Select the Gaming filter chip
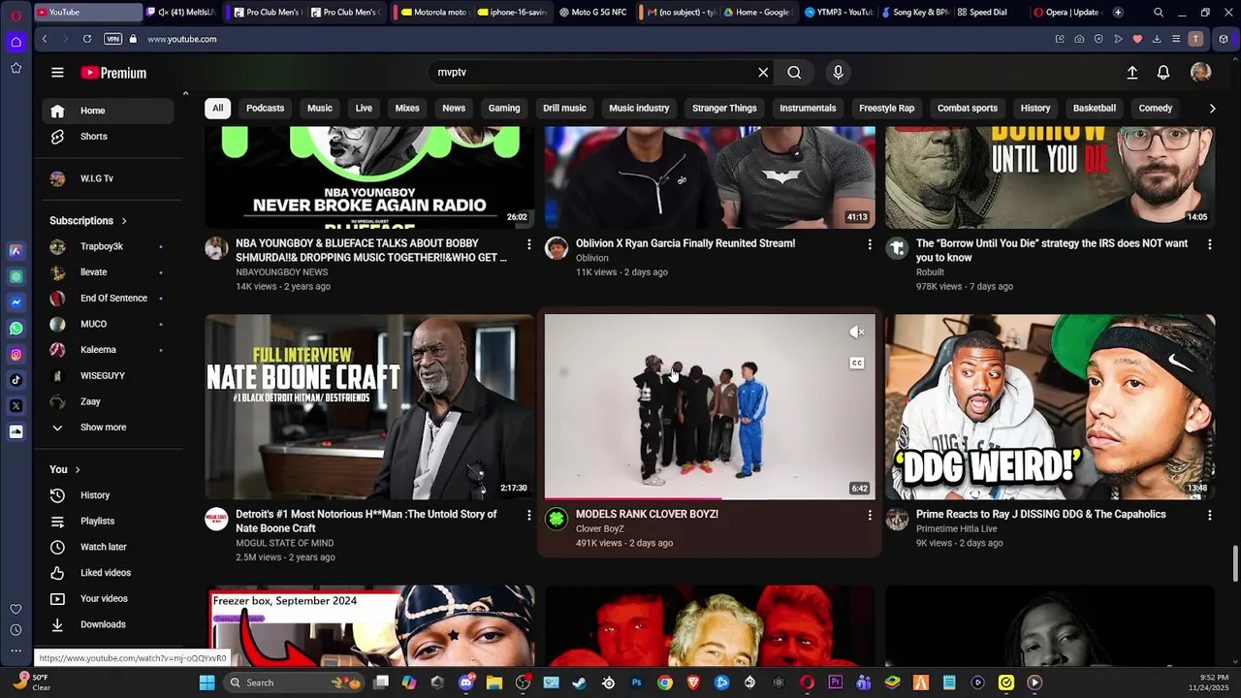Image resolution: width=1241 pixels, height=698 pixels. [504, 109]
